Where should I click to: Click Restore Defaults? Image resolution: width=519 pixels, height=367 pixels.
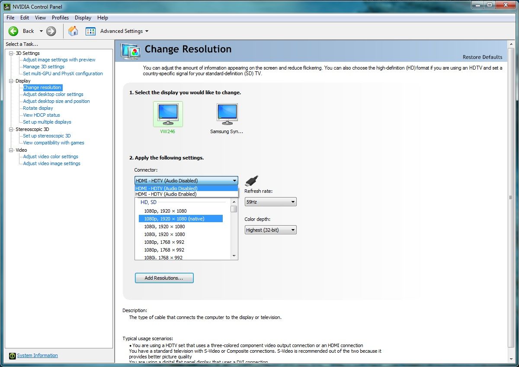click(x=483, y=57)
